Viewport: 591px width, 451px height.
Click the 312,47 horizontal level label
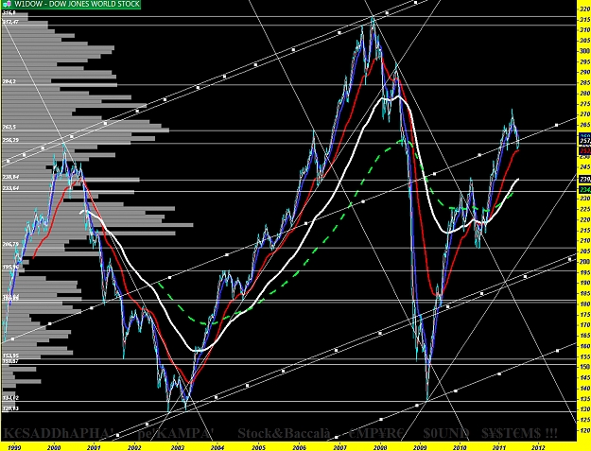pos(10,23)
